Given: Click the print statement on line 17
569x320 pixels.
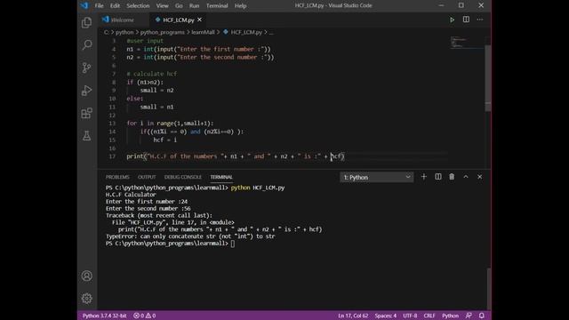Looking at the screenshot, I should pyautogui.click(x=235, y=156).
